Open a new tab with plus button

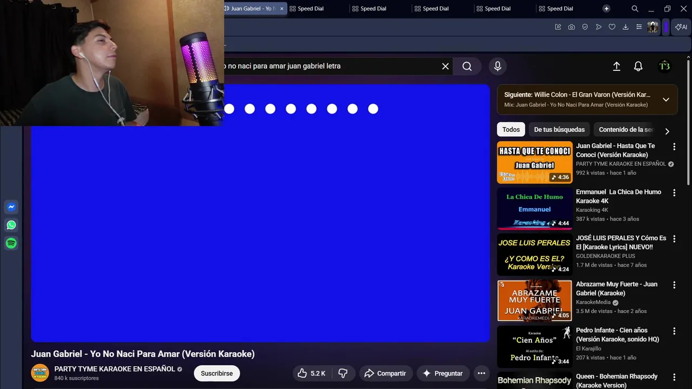click(606, 9)
